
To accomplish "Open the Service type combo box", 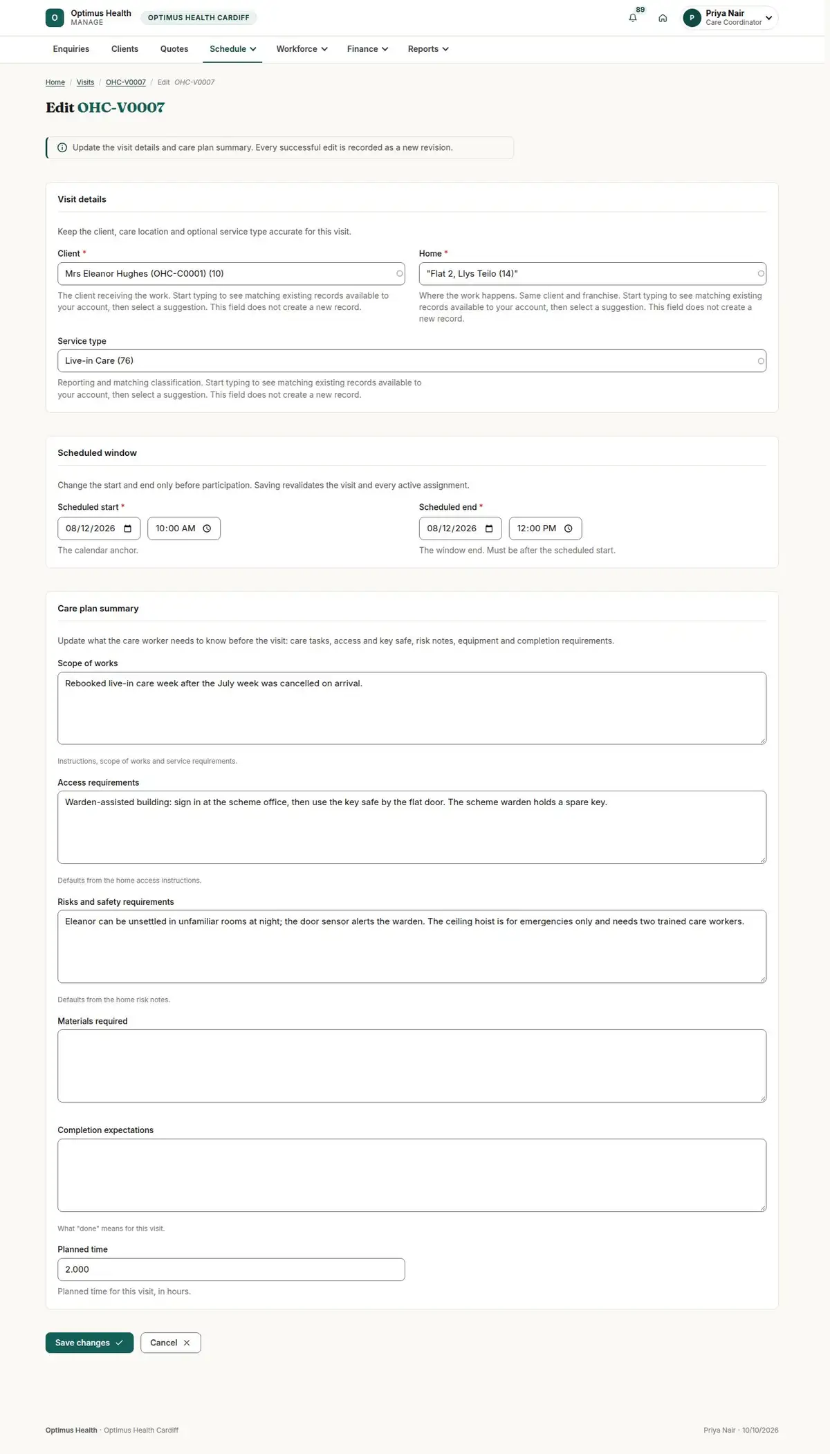I will [x=412, y=361].
